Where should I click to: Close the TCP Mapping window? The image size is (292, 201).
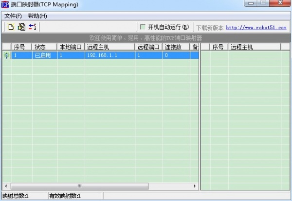point(280,3)
